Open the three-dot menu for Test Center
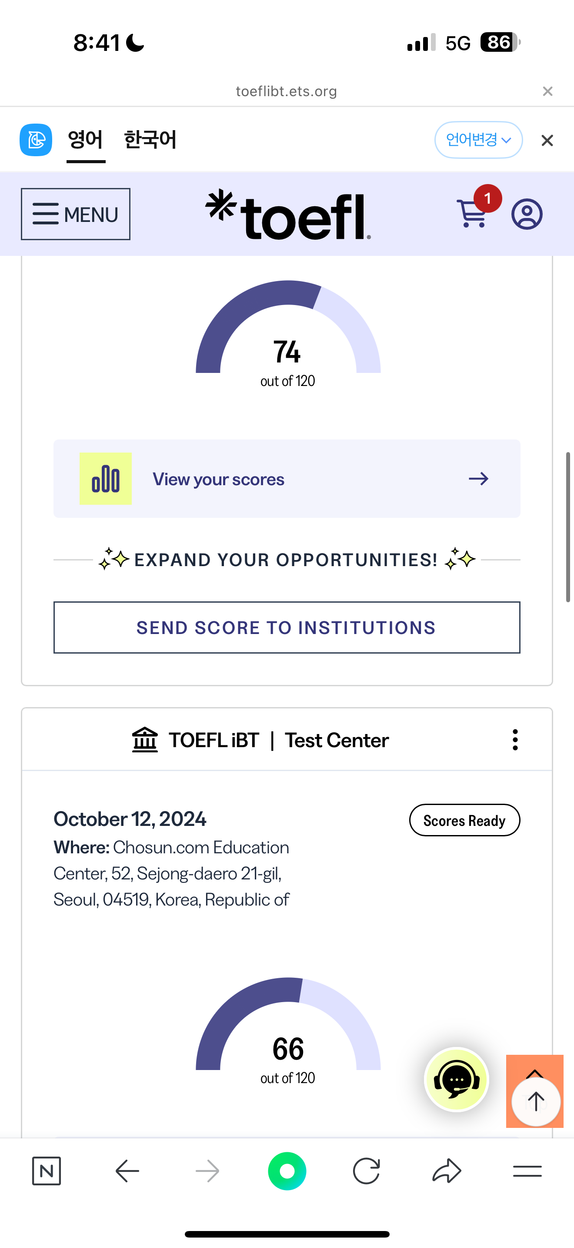 [515, 740]
